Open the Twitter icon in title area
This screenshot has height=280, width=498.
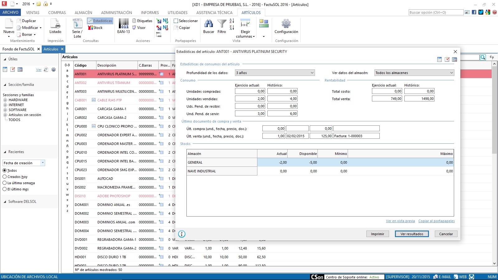point(481,12)
